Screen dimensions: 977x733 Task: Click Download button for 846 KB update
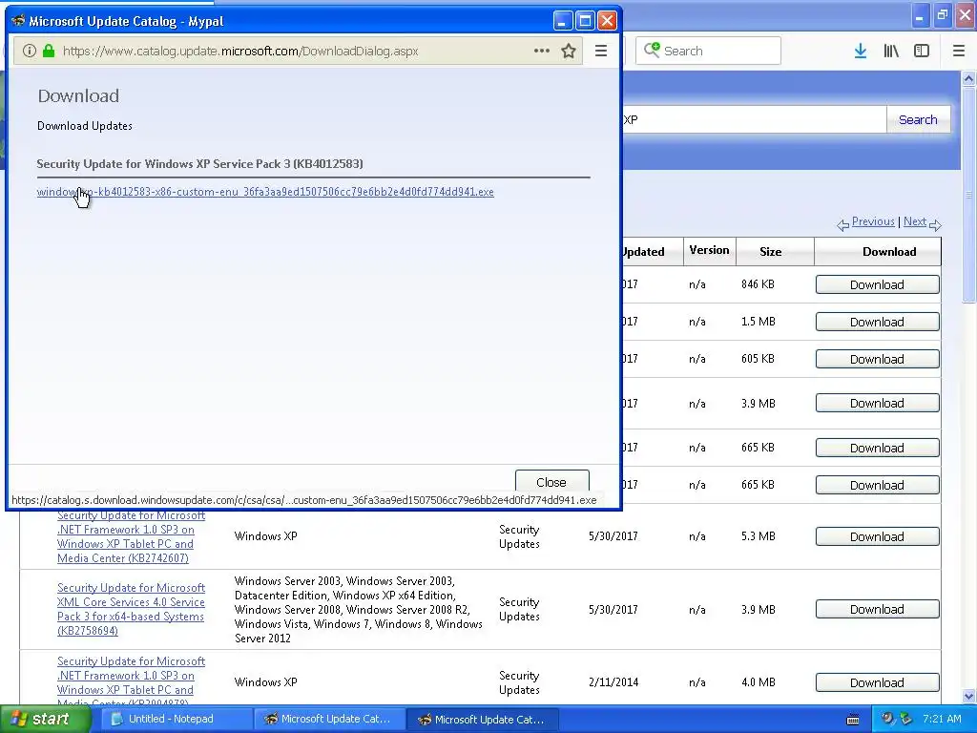[x=878, y=284]
